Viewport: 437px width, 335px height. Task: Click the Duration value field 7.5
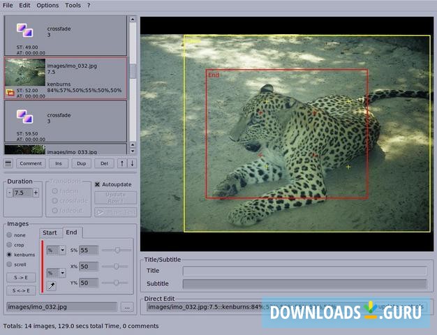click(22, 193)
